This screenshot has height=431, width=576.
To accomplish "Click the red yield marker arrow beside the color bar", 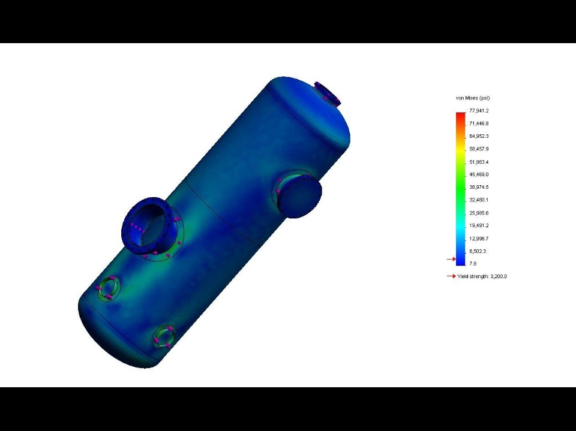I will coord(451,259).
